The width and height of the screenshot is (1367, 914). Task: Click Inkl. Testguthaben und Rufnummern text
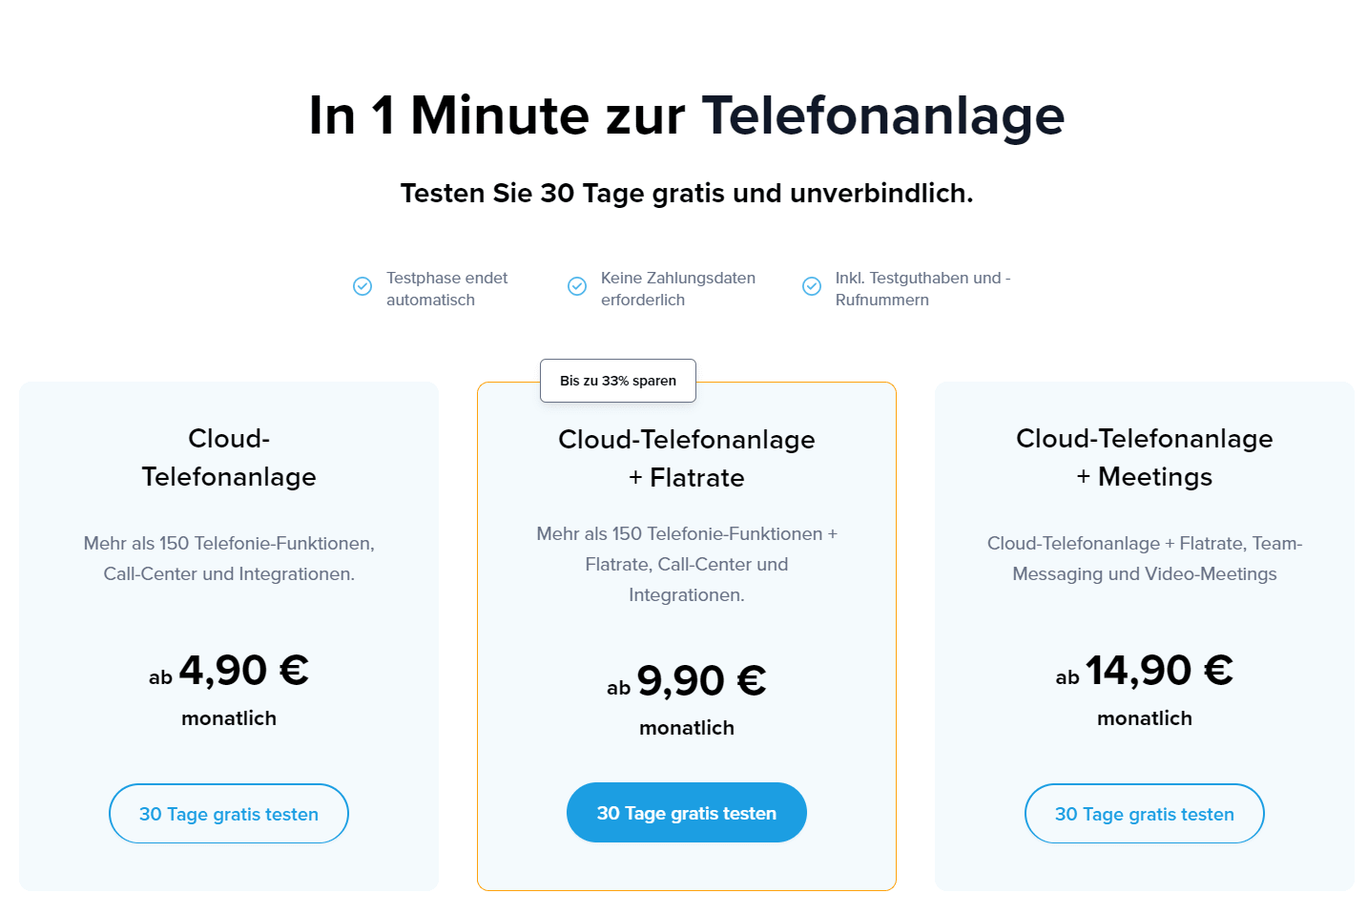tap(922, 288)
